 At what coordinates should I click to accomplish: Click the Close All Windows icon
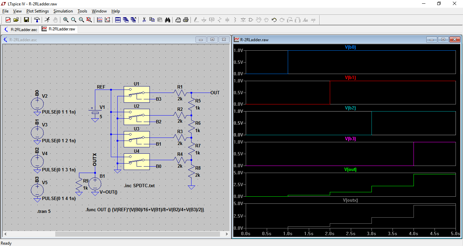(x=134, y=20)
